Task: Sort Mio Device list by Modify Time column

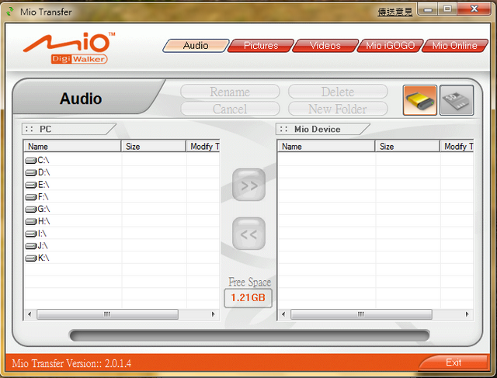Action: coord(457,147)
